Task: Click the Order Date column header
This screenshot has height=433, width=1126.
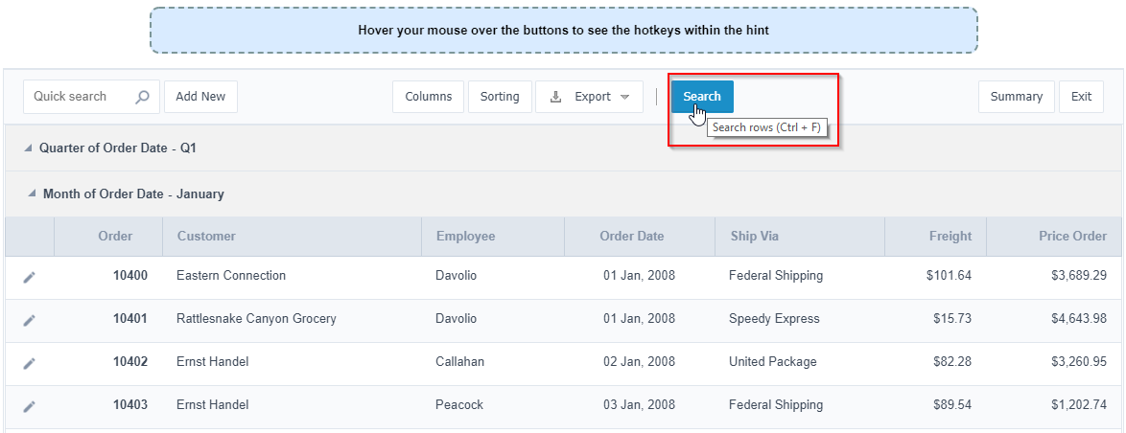Action: point(631,236)
